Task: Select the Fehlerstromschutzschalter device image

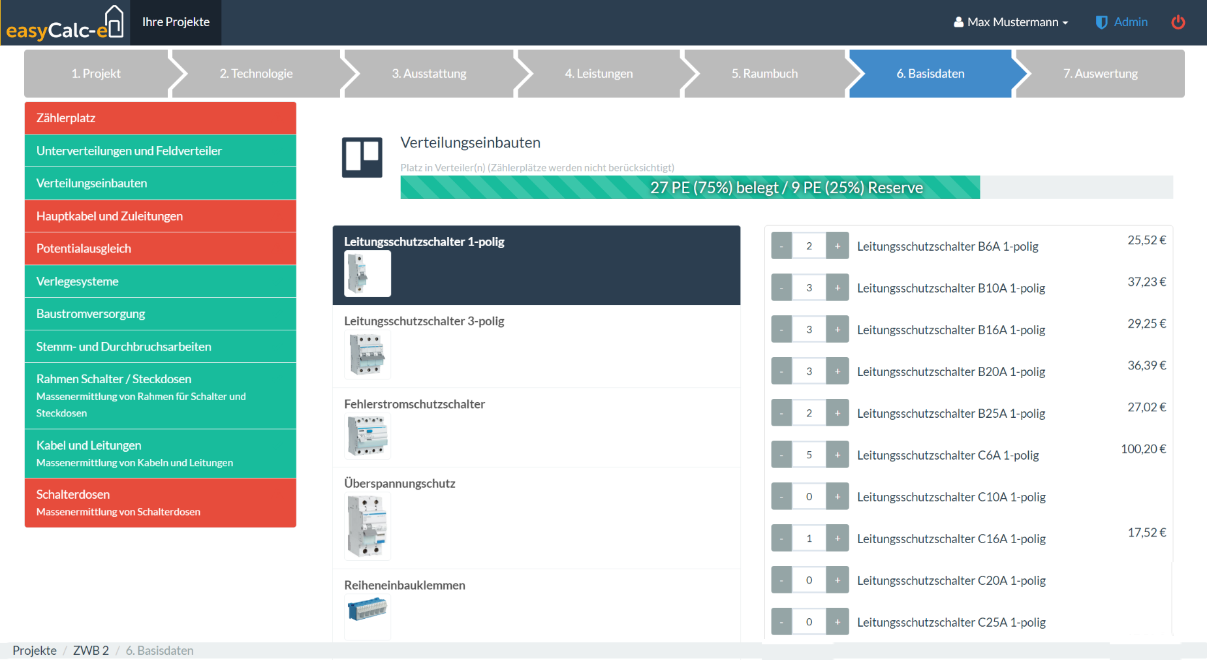Action: (367, 436)
